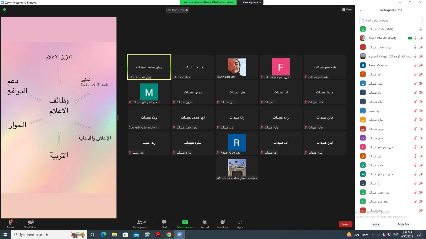Click the green encryption shield icon
This screenshot has width=426, height=239.
4,10
